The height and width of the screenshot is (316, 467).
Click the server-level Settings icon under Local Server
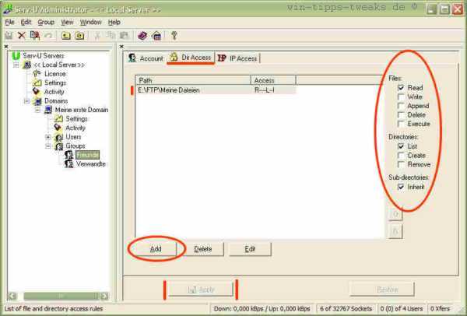[37, 83]
